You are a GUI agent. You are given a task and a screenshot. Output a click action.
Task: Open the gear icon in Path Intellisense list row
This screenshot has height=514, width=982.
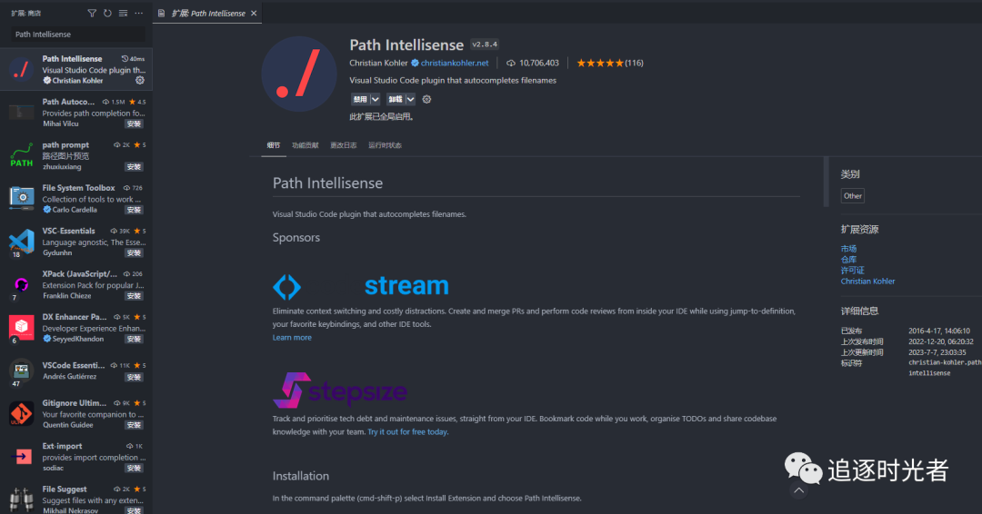point(140,80)
